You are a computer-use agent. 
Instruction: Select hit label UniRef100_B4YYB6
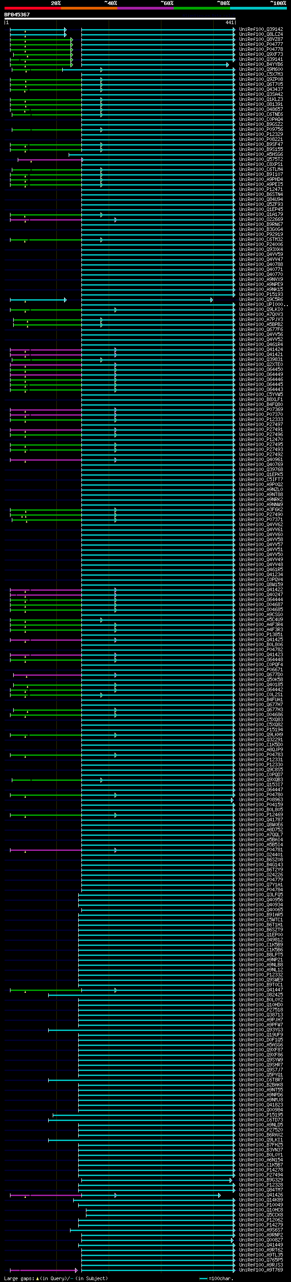click(261, 64)
